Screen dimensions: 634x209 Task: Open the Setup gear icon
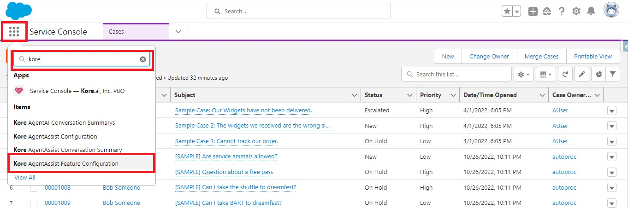pos(576,12)
